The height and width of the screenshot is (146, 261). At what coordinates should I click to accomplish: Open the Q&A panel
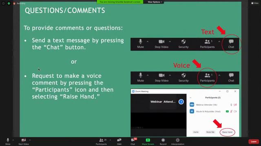point(119,142)
